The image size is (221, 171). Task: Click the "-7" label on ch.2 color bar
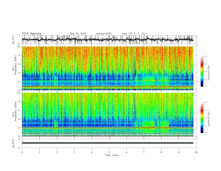coord(206,133)
